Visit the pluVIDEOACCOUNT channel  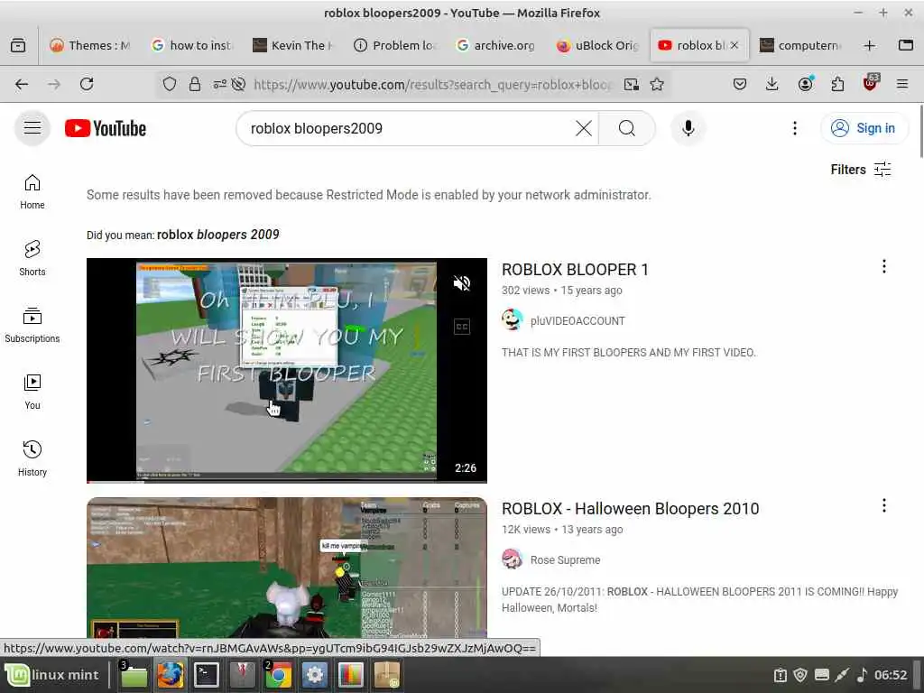click(577, 321)
